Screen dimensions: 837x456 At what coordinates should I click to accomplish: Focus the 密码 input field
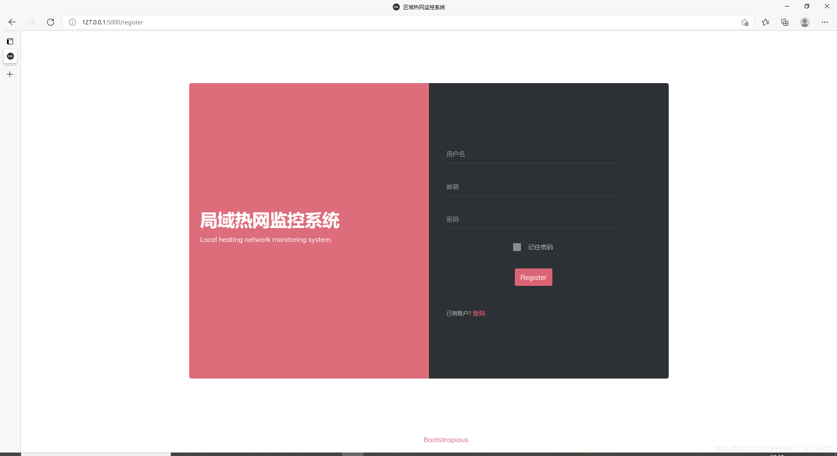533,220
